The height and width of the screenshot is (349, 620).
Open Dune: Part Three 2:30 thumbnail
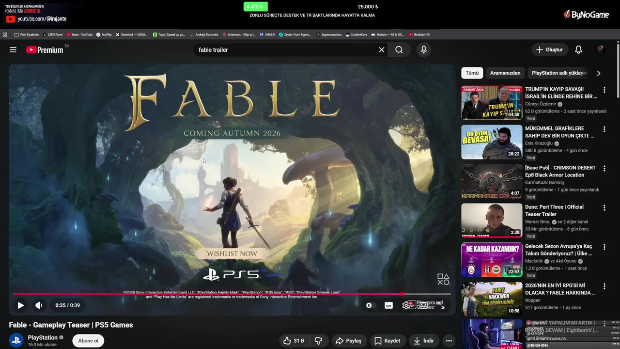492,221
